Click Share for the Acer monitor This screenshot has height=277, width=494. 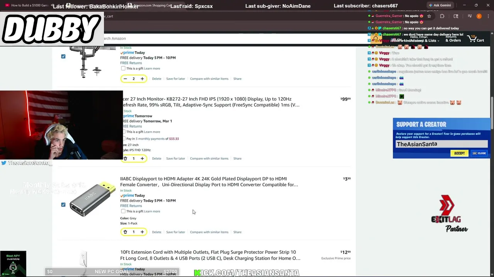(237, 159)
